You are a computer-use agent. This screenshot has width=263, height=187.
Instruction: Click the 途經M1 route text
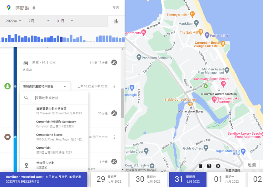(27, 70)
